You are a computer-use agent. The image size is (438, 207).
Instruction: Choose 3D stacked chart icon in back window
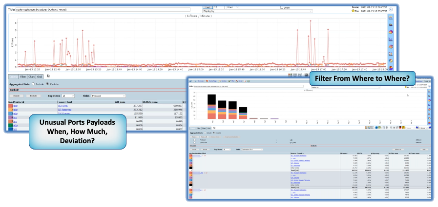point(391,32)
